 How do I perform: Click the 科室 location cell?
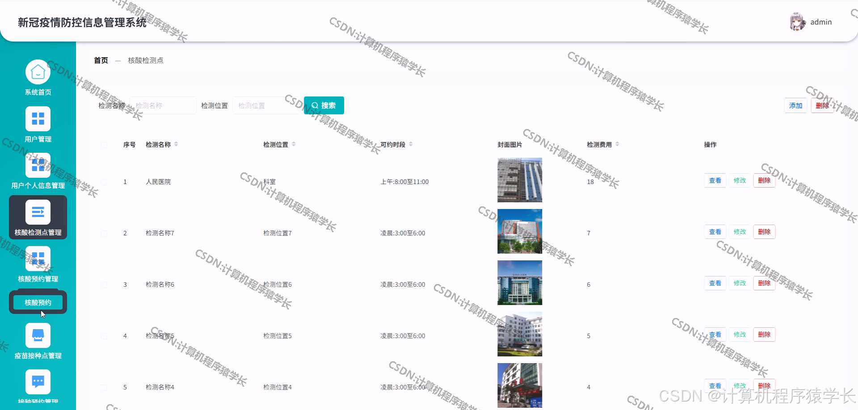269,182
